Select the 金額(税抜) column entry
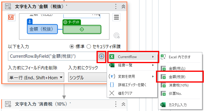 [x=180, y=77]
